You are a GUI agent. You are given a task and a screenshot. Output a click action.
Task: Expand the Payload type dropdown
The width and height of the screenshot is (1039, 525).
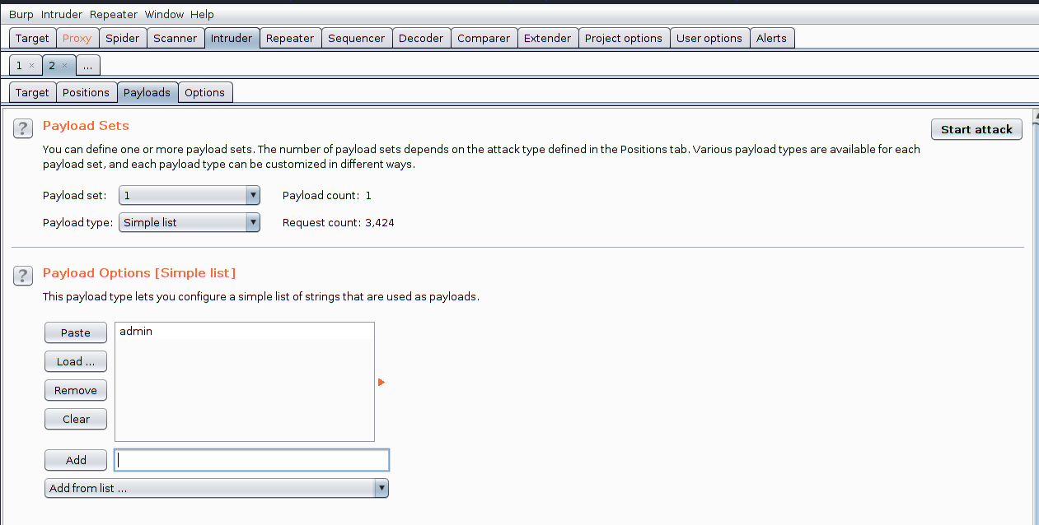(253, 222)
